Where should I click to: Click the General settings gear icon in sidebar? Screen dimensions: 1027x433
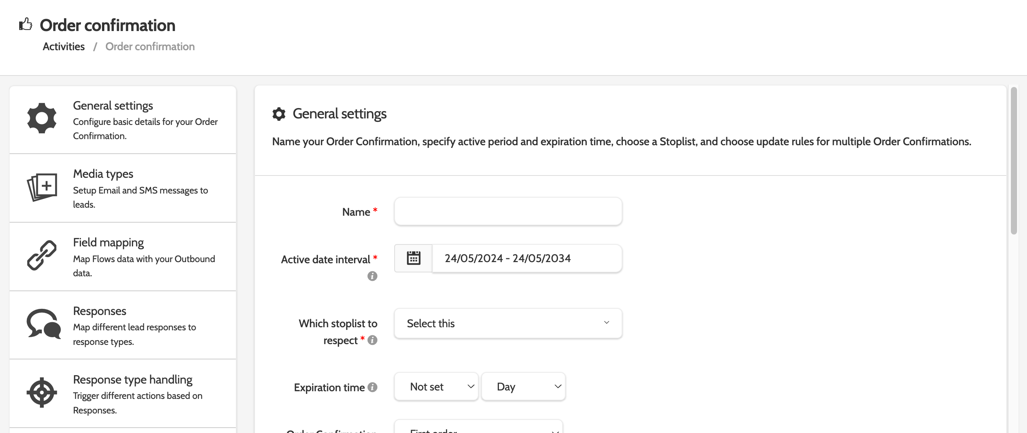(x=42, y=118)
